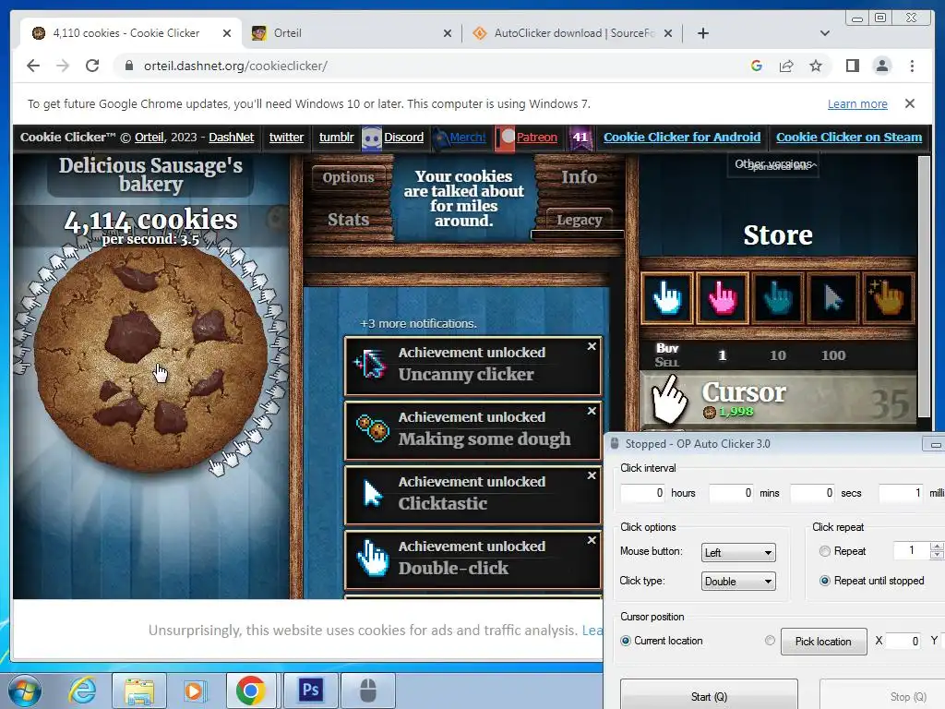
Task: Open the Double-click achievement hand icon
Action: tap(371, 559)
